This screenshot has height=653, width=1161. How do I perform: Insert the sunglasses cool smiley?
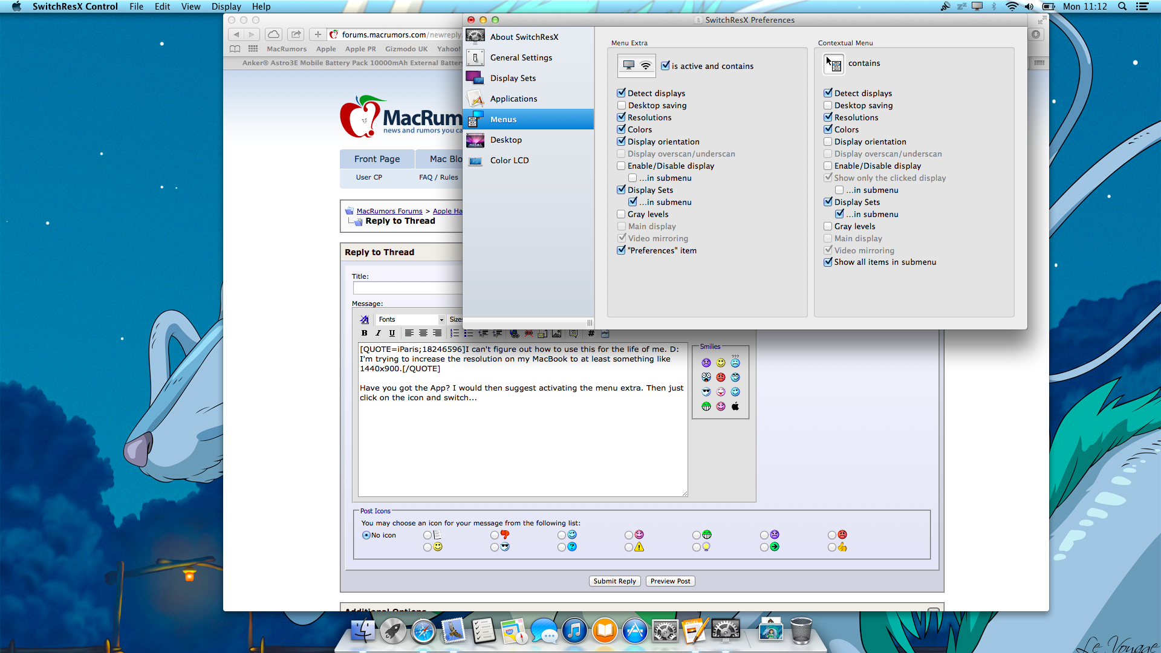[x=706, y=392]
